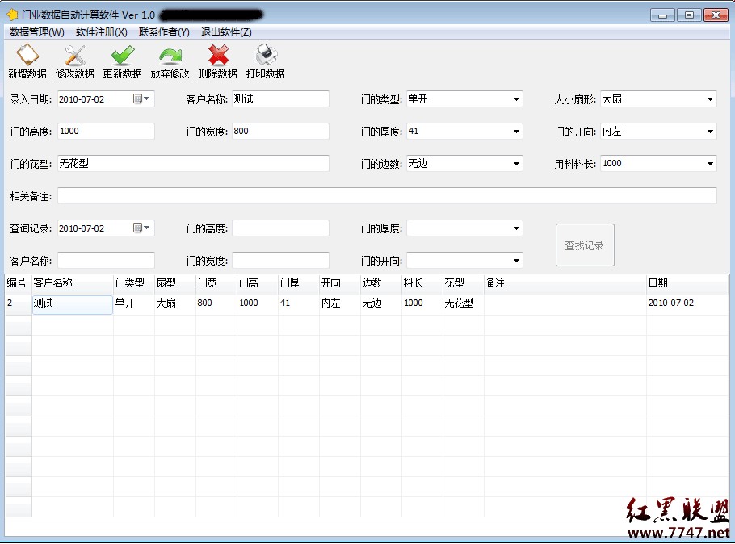
Task: Click the 门类型 column header
Action: pyautogui.click(x=133, y=283)
